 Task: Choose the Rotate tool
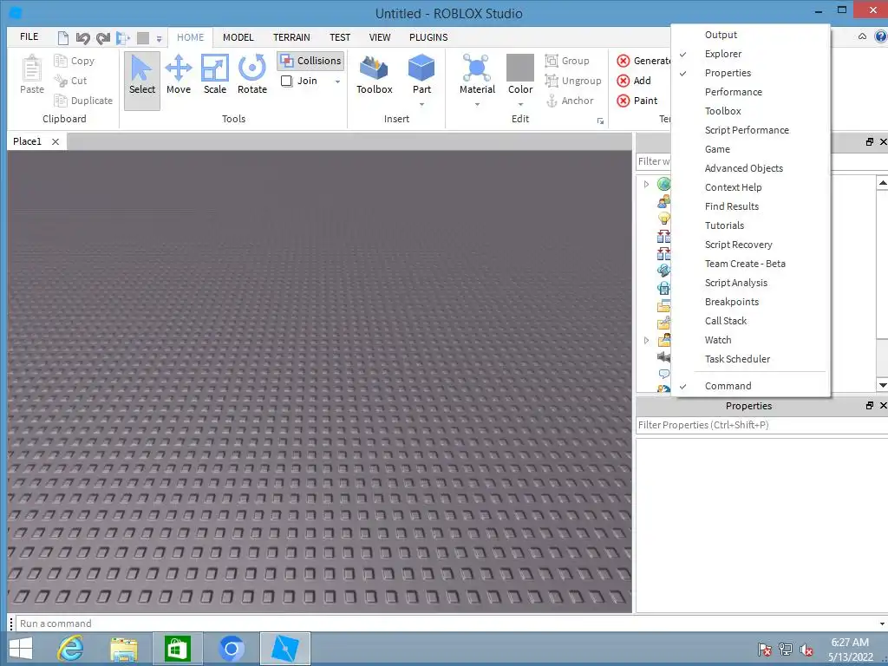252,75
